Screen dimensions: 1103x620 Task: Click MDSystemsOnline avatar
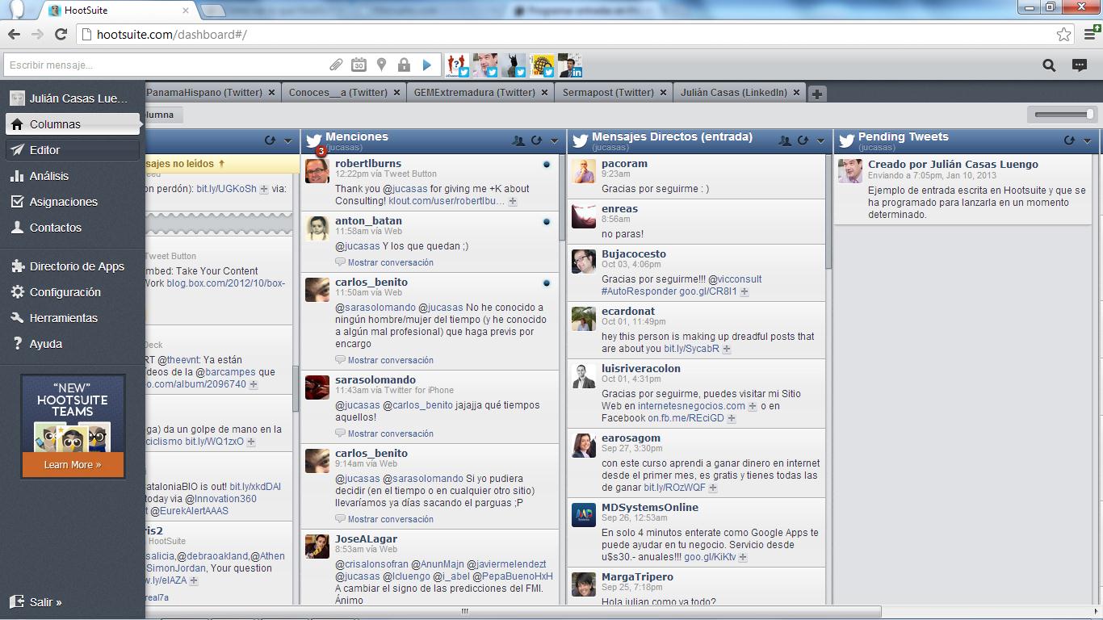[x=584, y=515]
